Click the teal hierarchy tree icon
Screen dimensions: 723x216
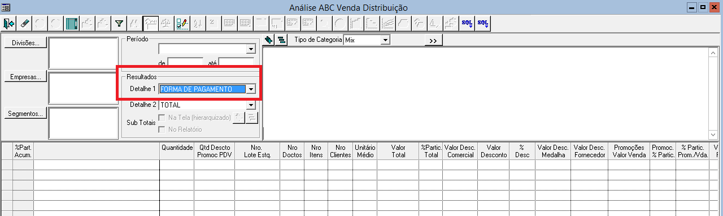281,40
